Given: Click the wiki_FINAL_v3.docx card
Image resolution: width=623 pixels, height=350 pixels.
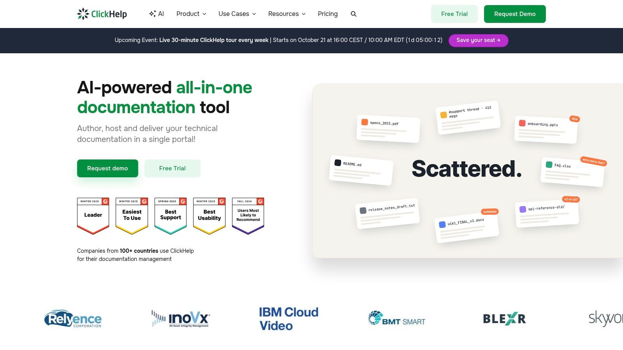Looking at the screenshot, I should pos(467,227).
